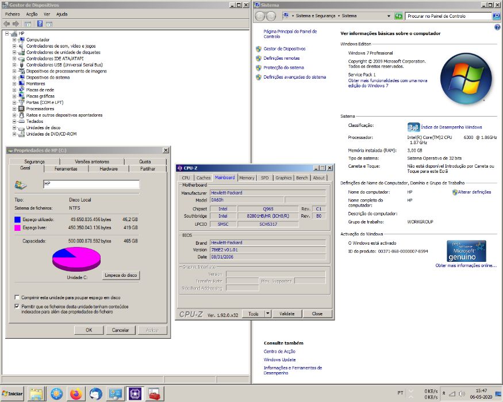Image resolution: width=503 pixels, height=402 pixels.
Task: Click the shield icon beside Definições remotas
Action: (x=259, y=59)
